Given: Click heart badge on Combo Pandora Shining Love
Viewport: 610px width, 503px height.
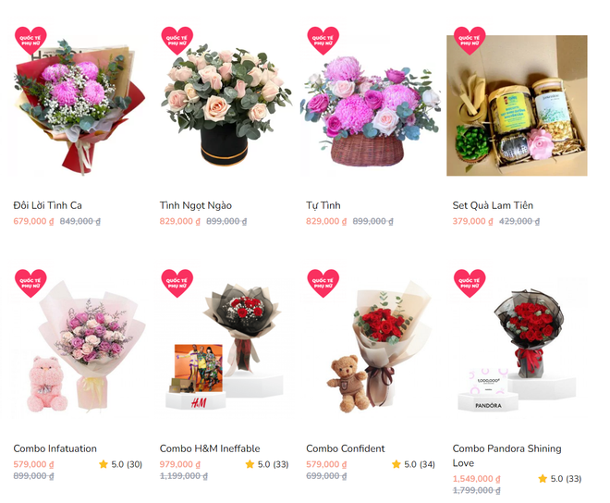Looking at the screenshot, I should click(x=470, y=283).
